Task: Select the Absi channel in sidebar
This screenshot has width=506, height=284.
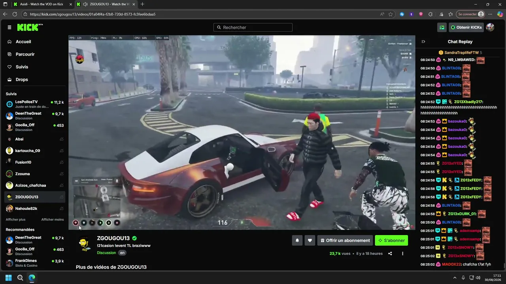Action: click(x=35, y=139)
